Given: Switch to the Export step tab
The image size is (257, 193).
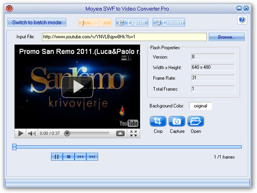Looking at the screenshot, I should click(132, 22).
